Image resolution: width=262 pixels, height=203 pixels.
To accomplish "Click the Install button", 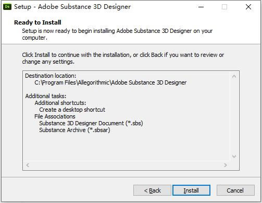I will (x=191, y=190).
